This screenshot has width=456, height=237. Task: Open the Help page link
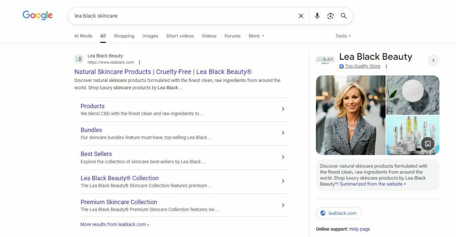click(359, 229)
